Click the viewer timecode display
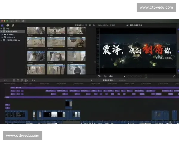 click(x=134, y=76)
